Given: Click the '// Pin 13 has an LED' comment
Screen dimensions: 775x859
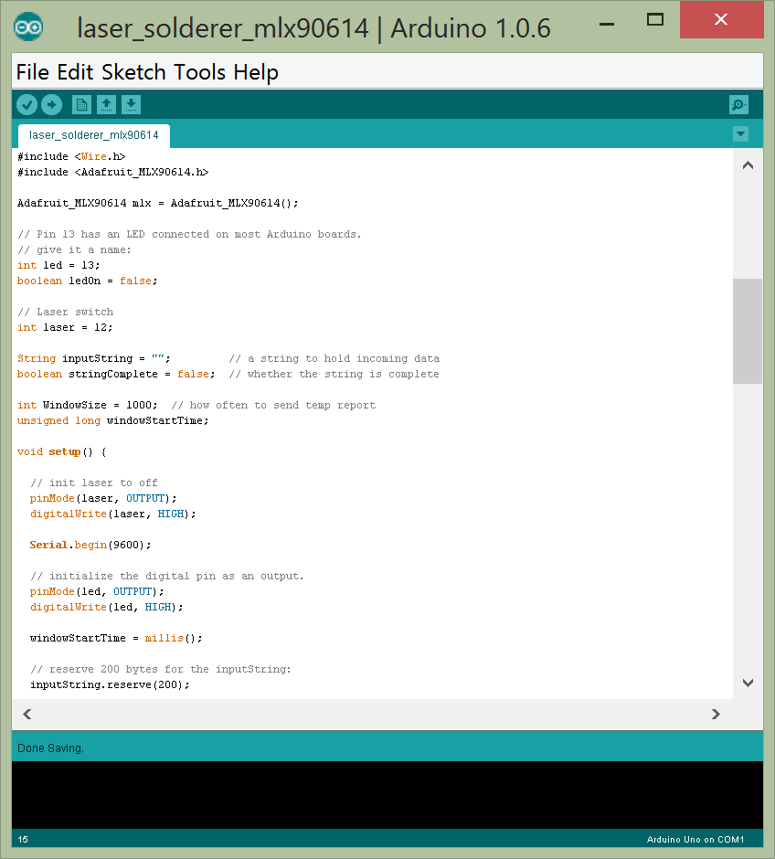Looking at the screenshot, I should click(x=189, y=234).
